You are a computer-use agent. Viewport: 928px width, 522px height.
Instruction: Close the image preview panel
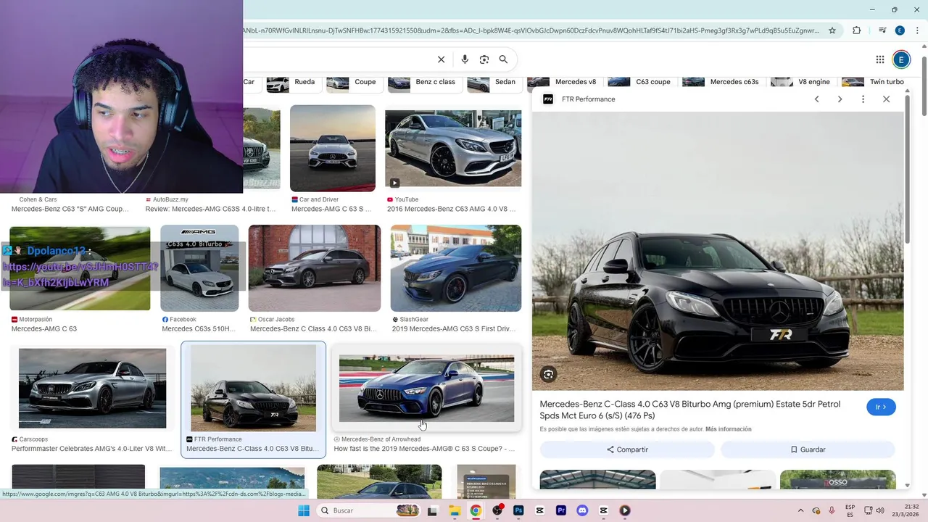(886, 99)
